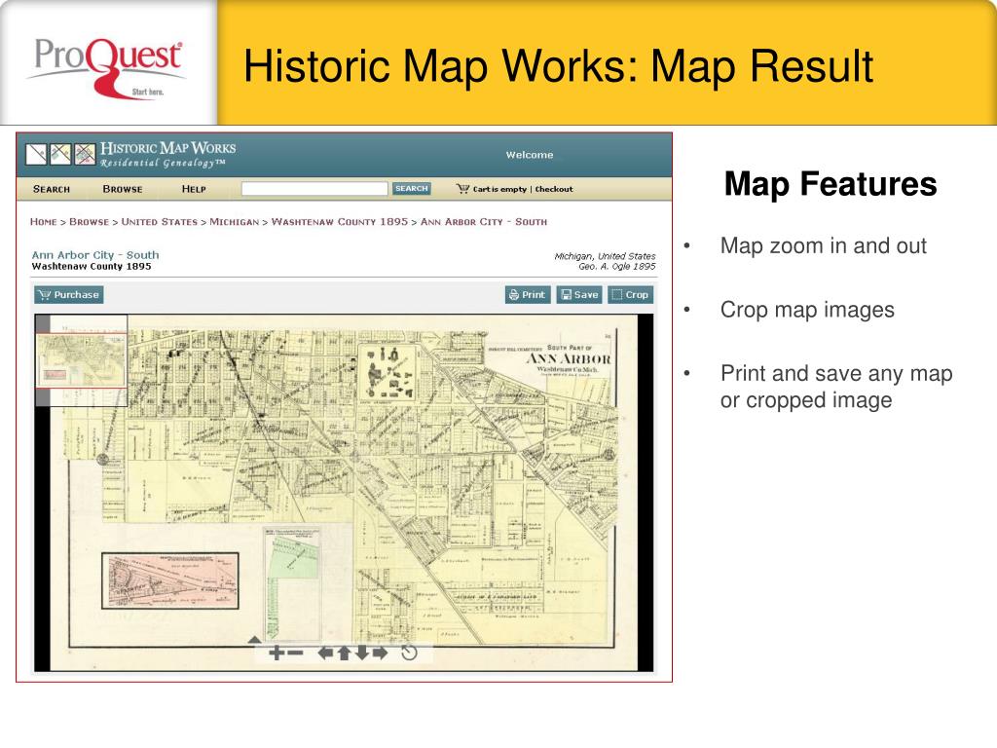
Task: Click 'Crop map images' bullet
Action: [x=807, y=310]
